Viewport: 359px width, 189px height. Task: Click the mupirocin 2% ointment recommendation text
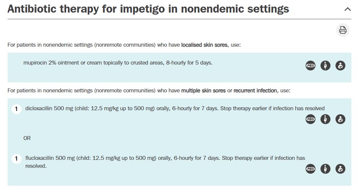(x=118, y=63)
